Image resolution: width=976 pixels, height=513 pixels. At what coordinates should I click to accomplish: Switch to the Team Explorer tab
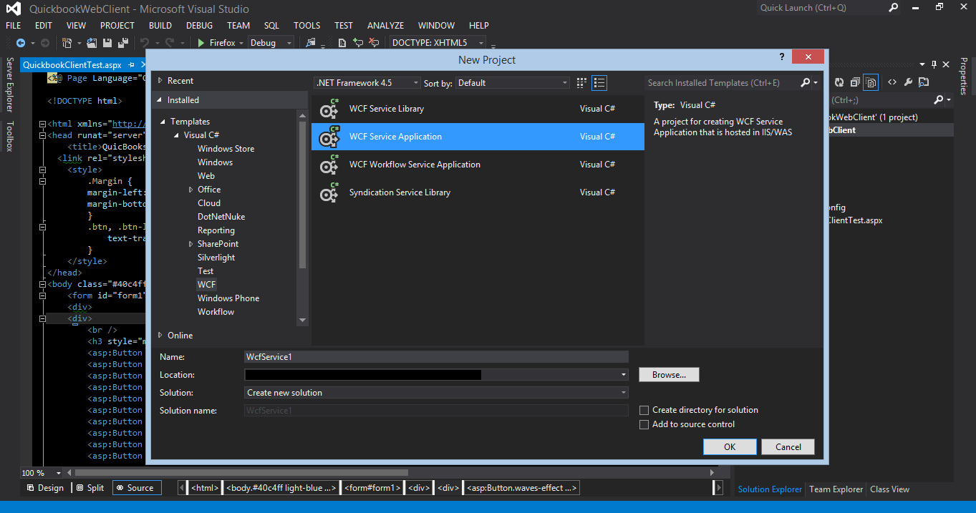pos(836,489)
